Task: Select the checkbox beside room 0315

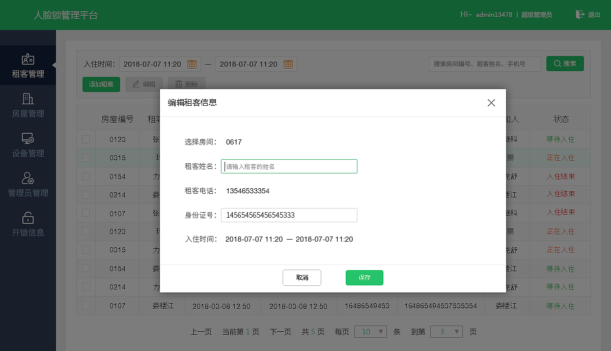Action: point(87,158)
